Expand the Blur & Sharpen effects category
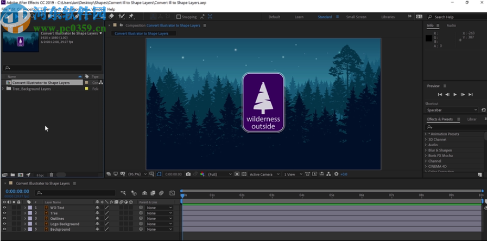This screenshot has height=241, width=487. point(426,150)
